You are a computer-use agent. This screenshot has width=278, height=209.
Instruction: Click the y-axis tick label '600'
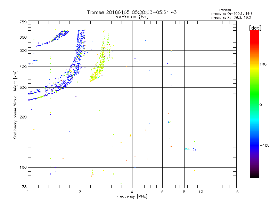point(23,37)
